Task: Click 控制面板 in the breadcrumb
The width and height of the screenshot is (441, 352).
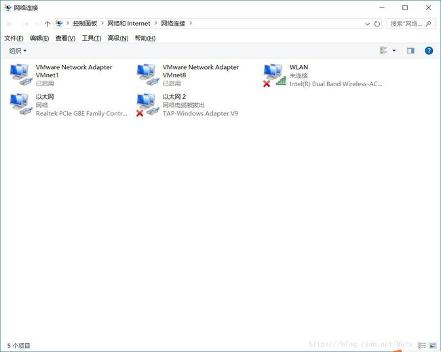Action: point(85,23)
